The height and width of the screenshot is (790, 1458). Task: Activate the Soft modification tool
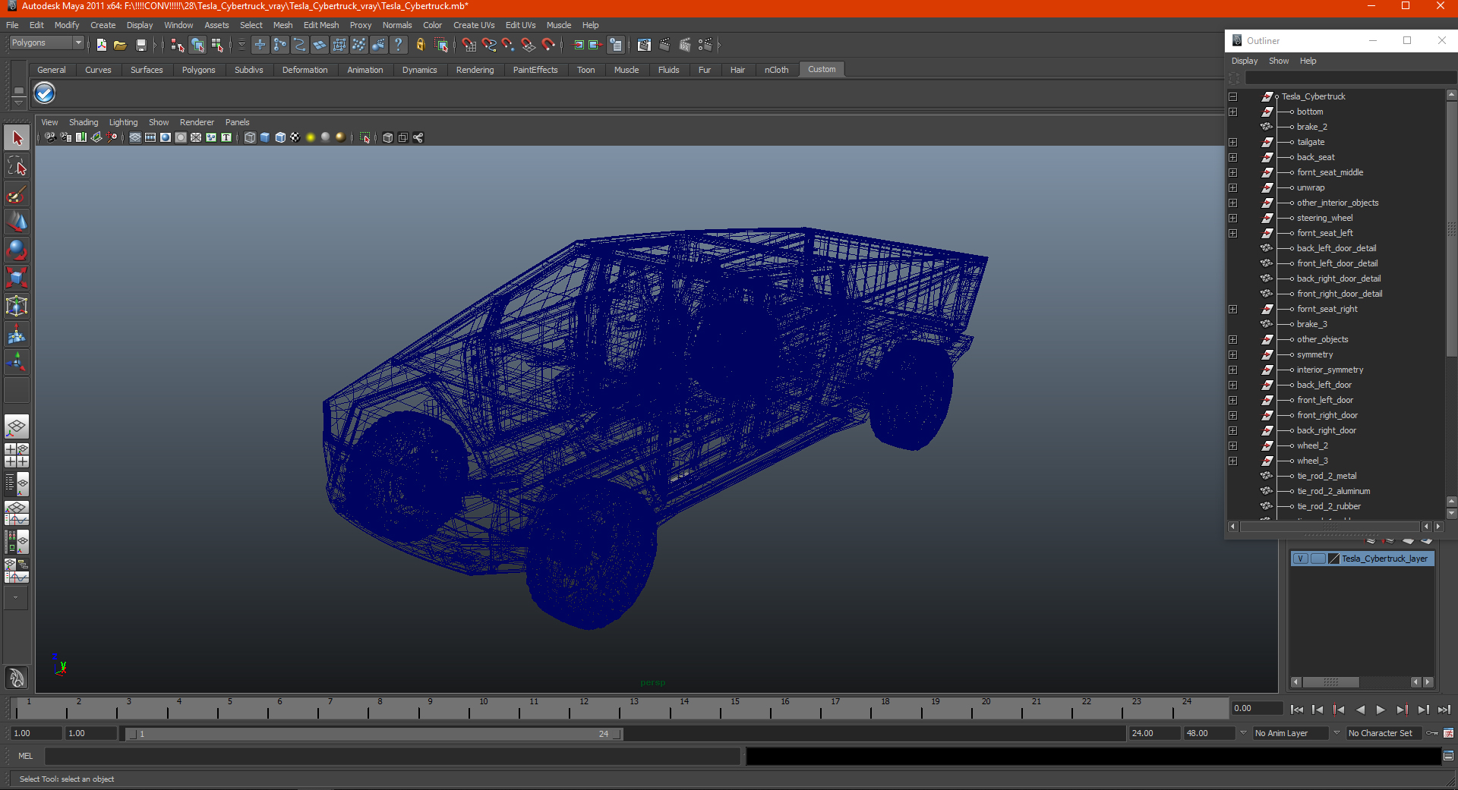click(x=17, y=334)
